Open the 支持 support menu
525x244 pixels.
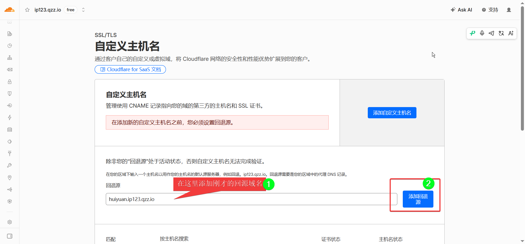pos(490,10)
